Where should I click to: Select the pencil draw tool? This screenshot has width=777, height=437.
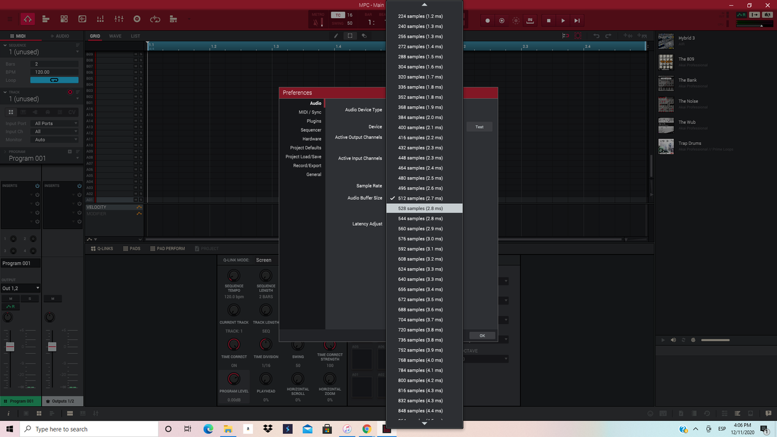337,36
